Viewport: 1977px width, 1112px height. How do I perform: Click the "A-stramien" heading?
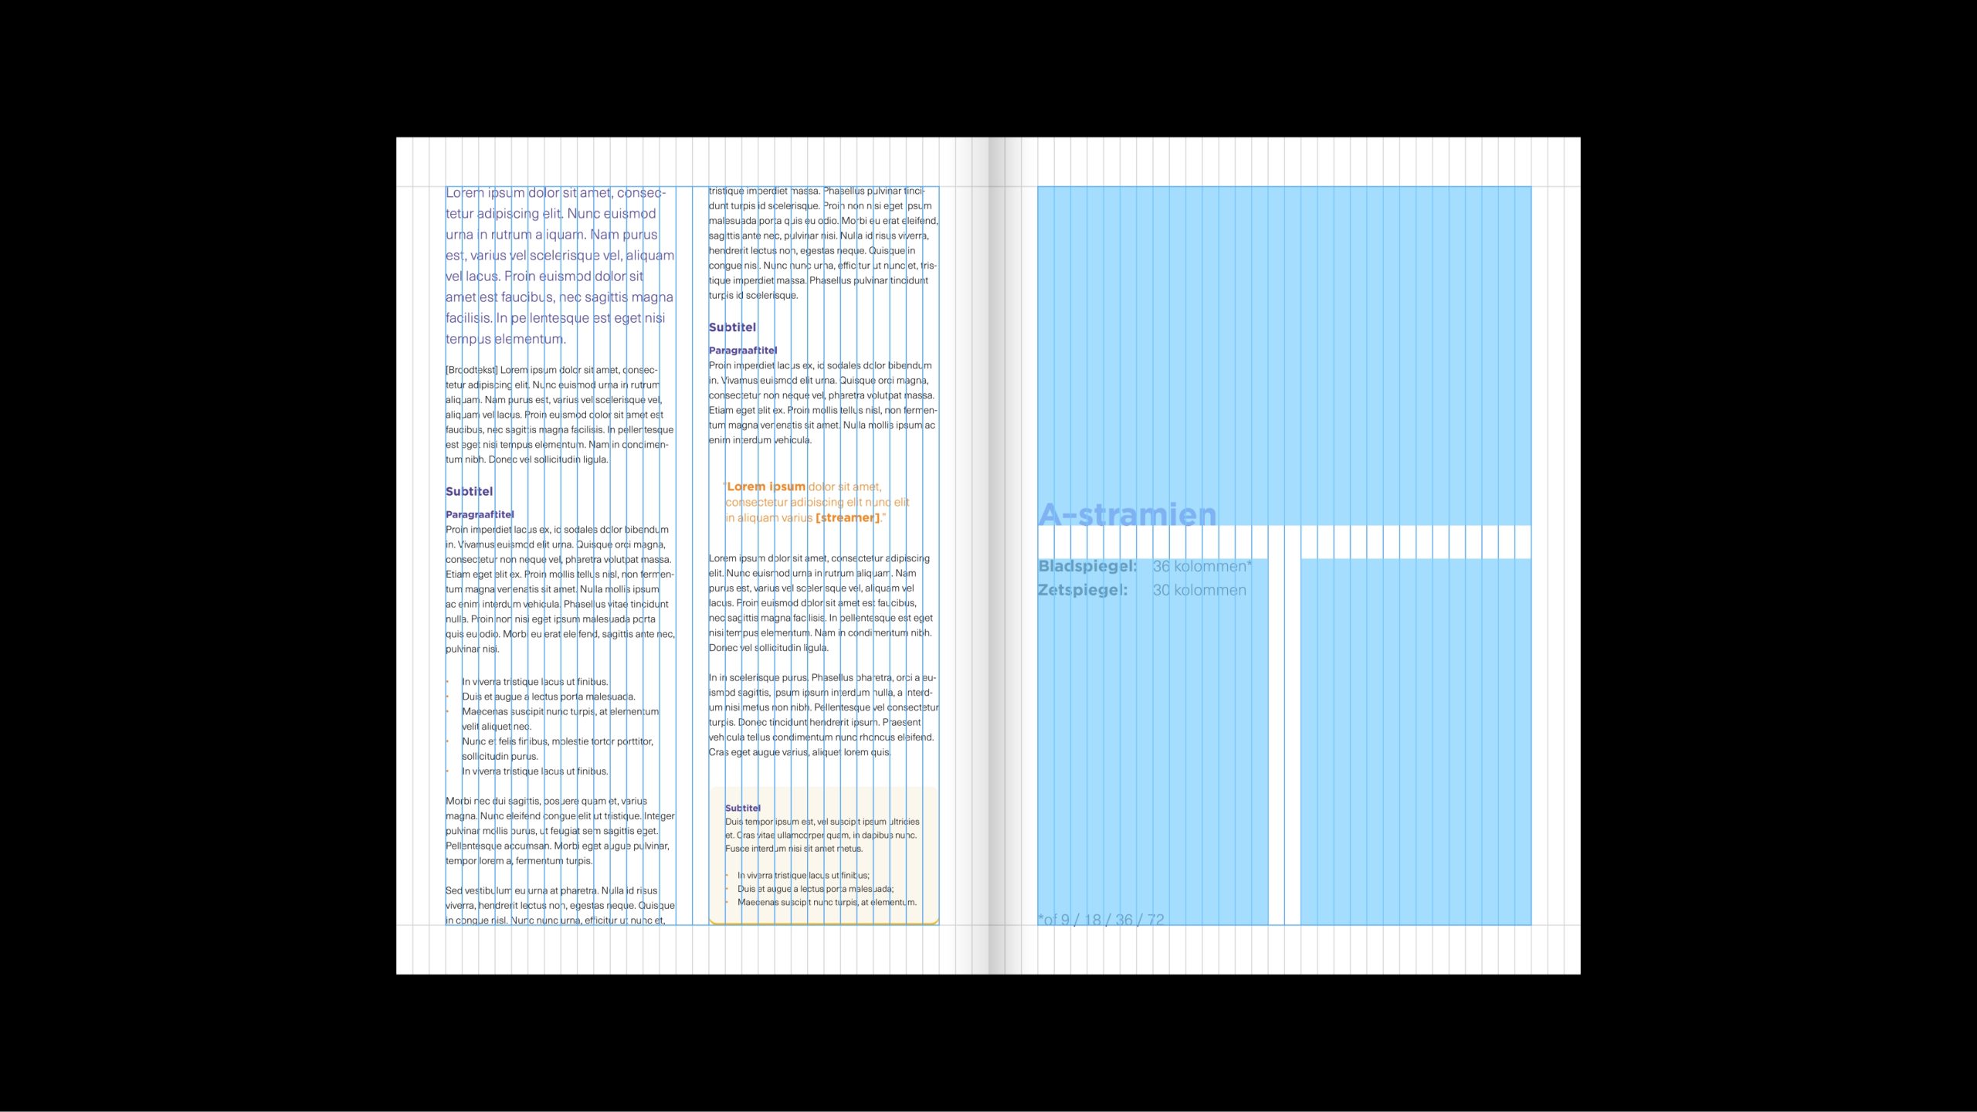point(1127,514)
